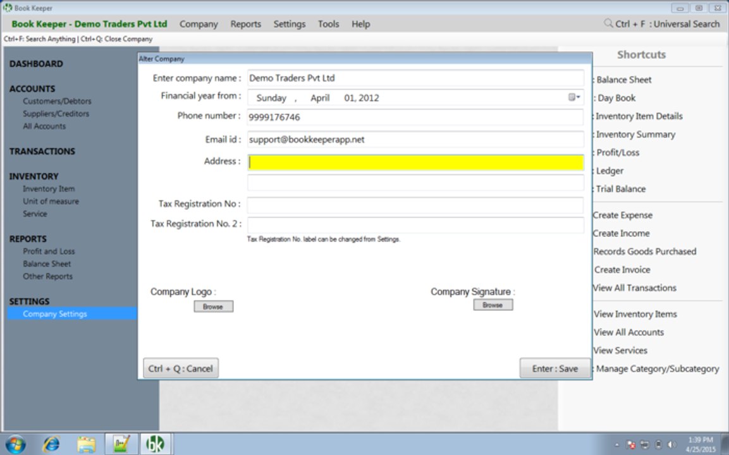Open the Company menu
This screenshot has height=455, width=729.
(x=199, y=24)
